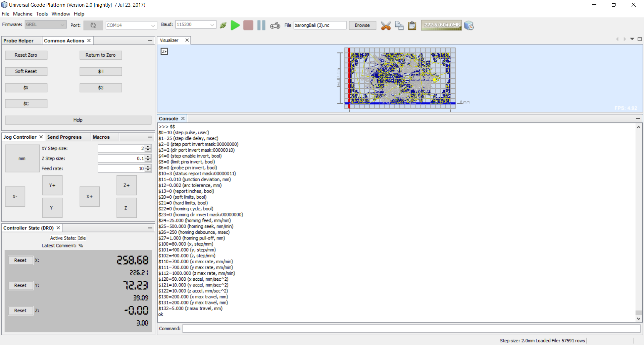644x345 pixels.
Task: Open the Firmware GRBL dropdown
Action: click(x=46, y=24)
